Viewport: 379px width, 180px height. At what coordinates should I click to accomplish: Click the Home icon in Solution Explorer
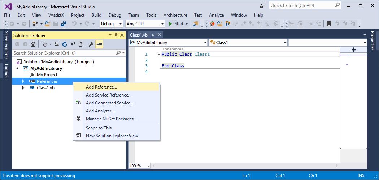point(33,44)
